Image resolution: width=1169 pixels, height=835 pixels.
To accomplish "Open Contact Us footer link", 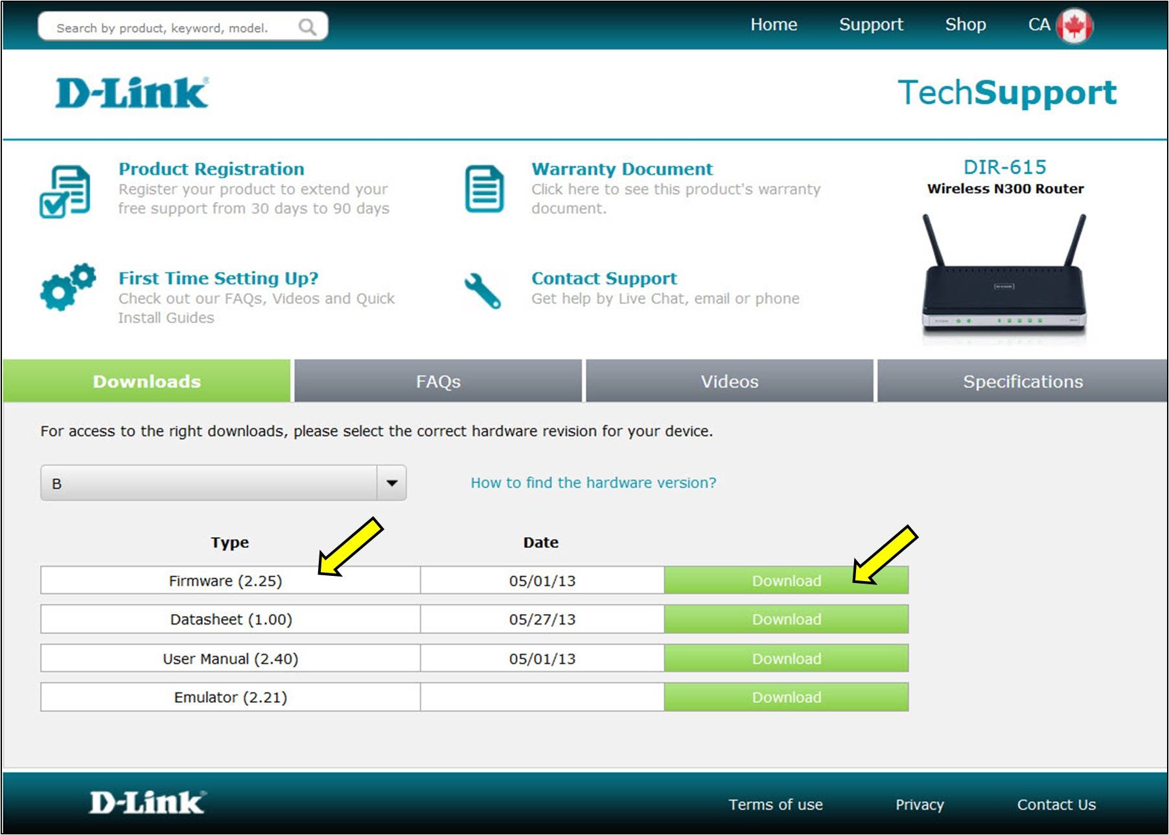I will [x=1056, y=805].
